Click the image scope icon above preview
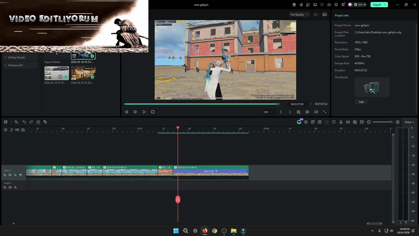This screenshot has height=236, width=419. pyautogui.click(x=325, y=14)
